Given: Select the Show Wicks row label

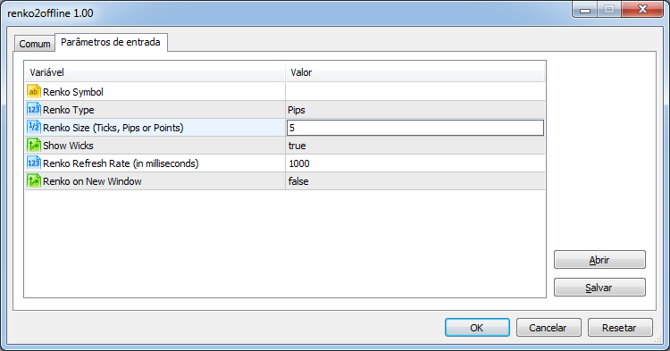Looking at the screenshot, I should pyautogui.click(x=68, y=146).
